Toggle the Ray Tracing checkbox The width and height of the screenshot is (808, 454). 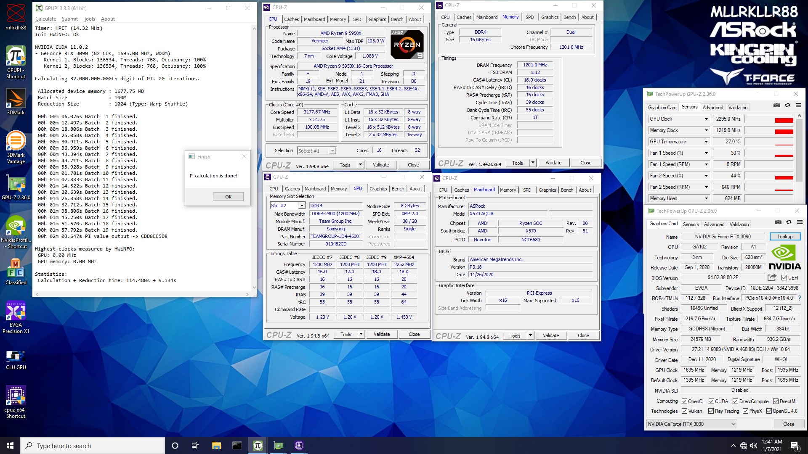711,411
